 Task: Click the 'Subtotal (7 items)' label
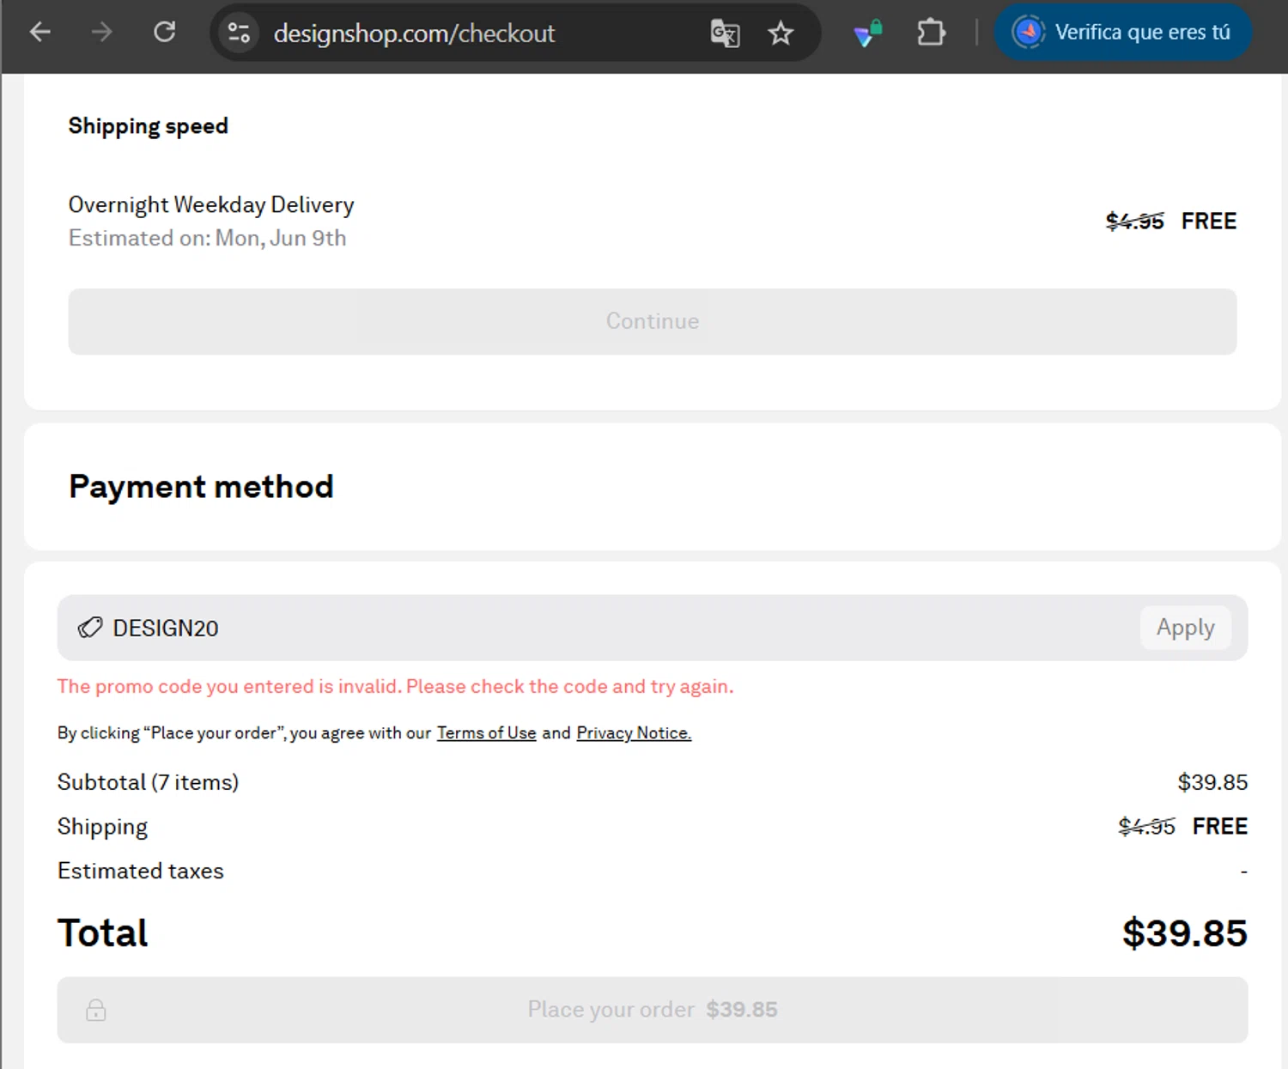coord(148,782)
